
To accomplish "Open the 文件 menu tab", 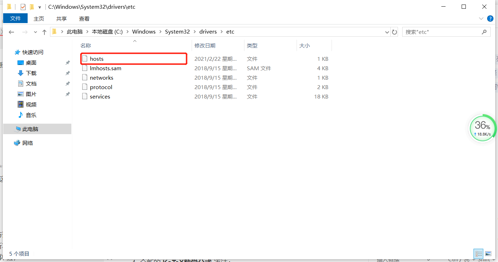I will pyautogui.click(x=15, y=19).
